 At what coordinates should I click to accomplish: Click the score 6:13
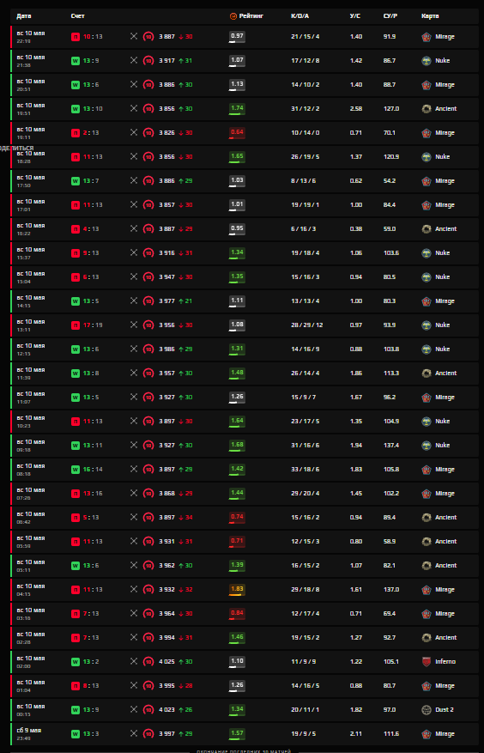(91, 277)
